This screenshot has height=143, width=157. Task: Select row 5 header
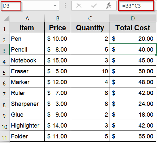[x=5, y=71]
